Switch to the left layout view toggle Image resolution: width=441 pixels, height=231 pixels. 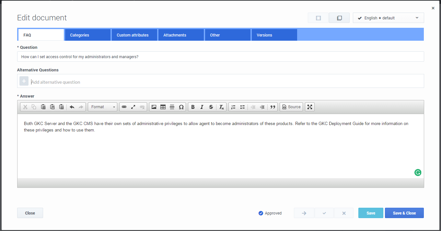[x=318, y=18]
